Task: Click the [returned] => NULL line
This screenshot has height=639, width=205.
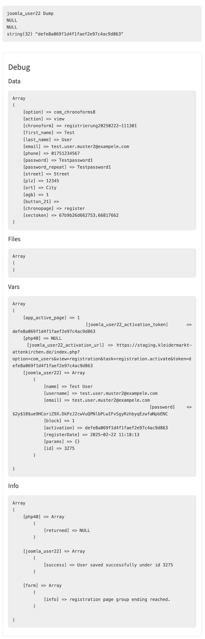Action: pyautogui.click(x=67, y=530)
